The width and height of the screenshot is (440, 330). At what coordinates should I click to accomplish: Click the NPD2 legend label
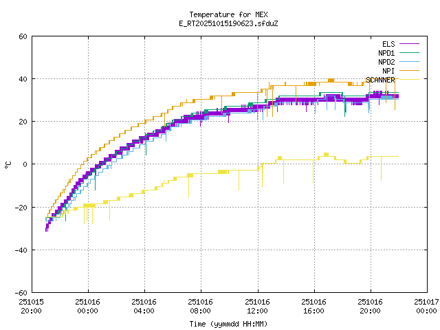386,62
